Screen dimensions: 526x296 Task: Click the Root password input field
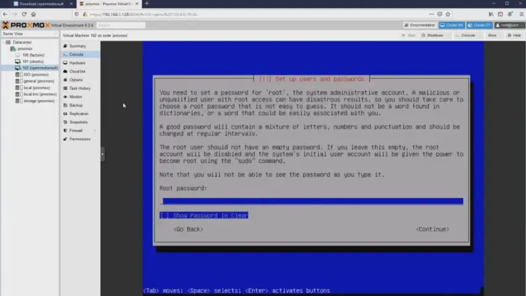click(x=311, y=201)
